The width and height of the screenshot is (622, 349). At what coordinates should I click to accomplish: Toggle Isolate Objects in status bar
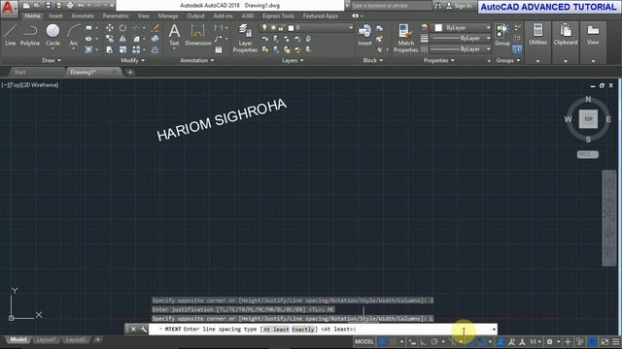point(579,341)
